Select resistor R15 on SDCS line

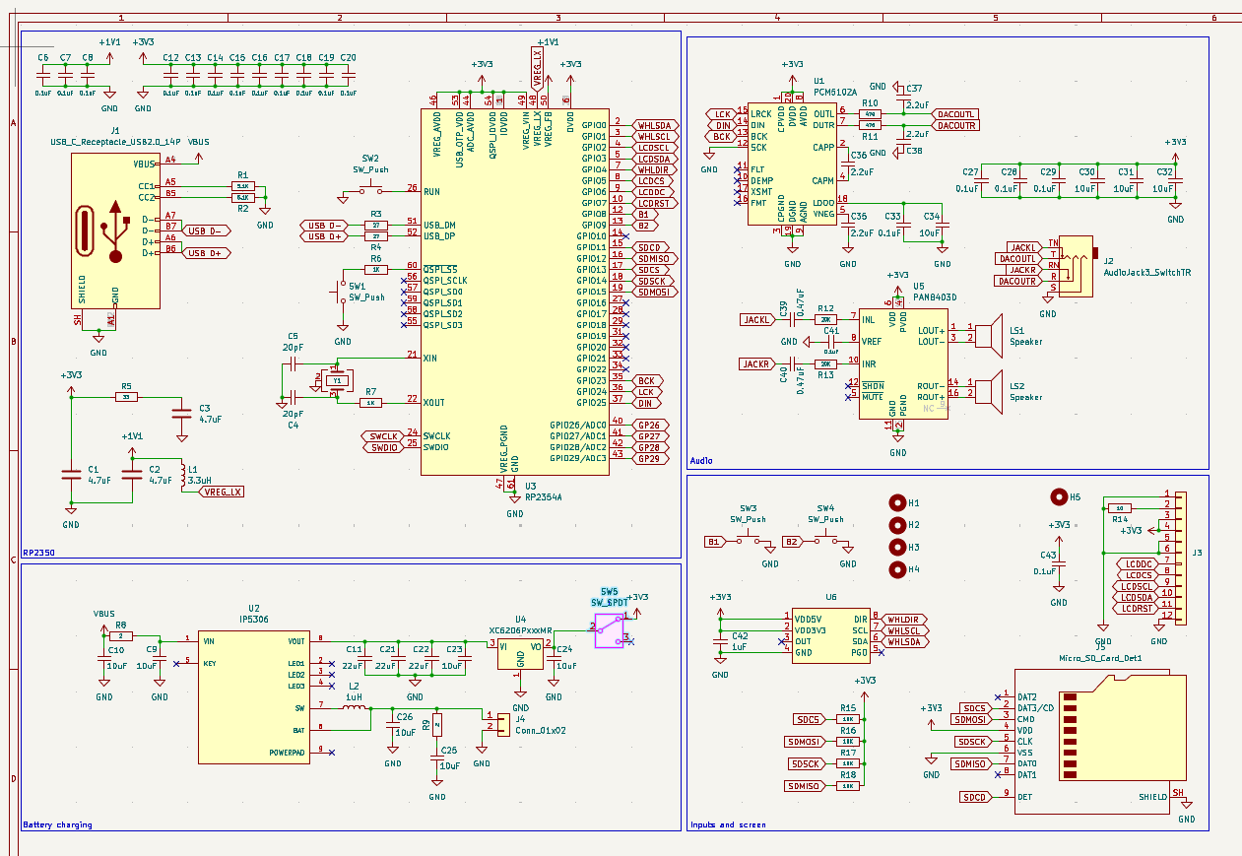(847, 719)
